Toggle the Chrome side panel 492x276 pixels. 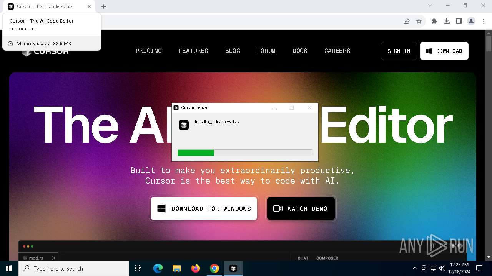pyautogui.click(x=459, y=21)
